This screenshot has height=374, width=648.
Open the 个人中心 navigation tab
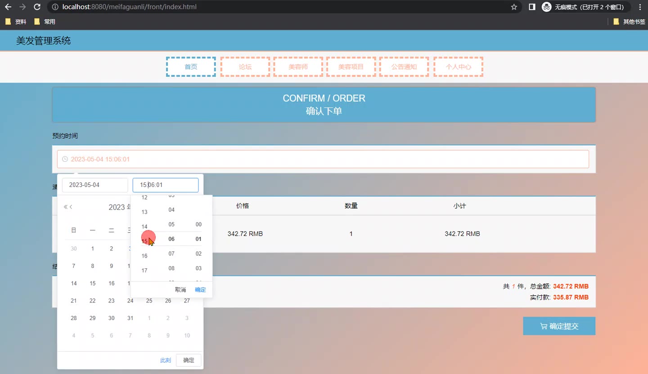pos(459,67)
